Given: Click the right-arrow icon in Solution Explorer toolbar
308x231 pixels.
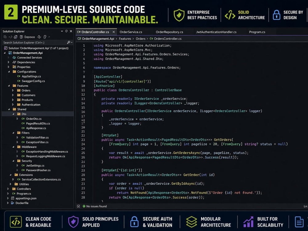Looking at the screenshot, I should tap(10, 37).
